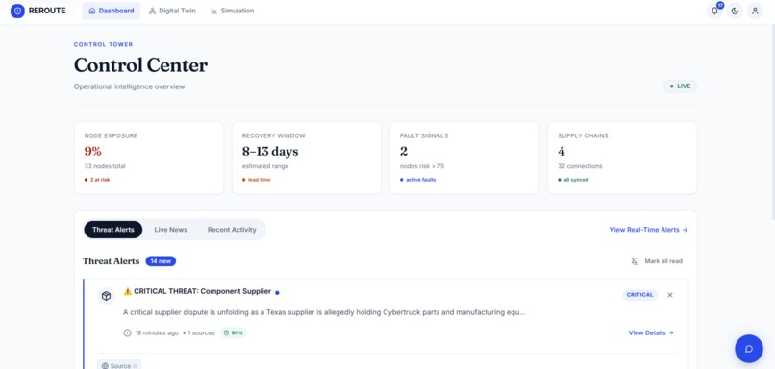Screen dimensions: 775x369
Task: Click the 'active faults' indicator
Action: coord(417,180)
